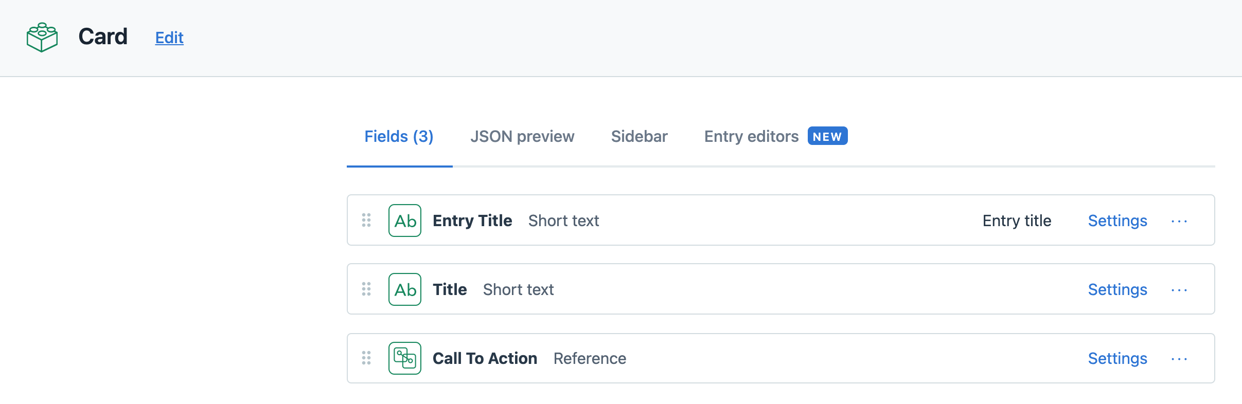This screenshot has height=404, width=1242.
Task: Grab the Call To Action drag handle
Action: coord(366,358)
